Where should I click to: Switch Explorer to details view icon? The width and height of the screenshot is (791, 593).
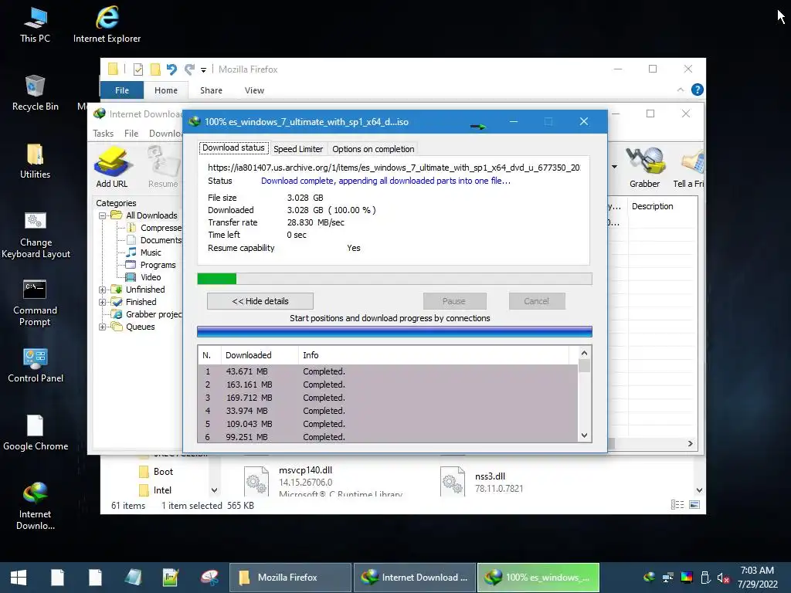[x=677, y=505]
